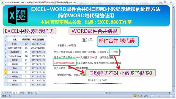Viewport: 176px width, 99px height.
Task: Click the coefficient cell 1.1
Action: (26, 60)
